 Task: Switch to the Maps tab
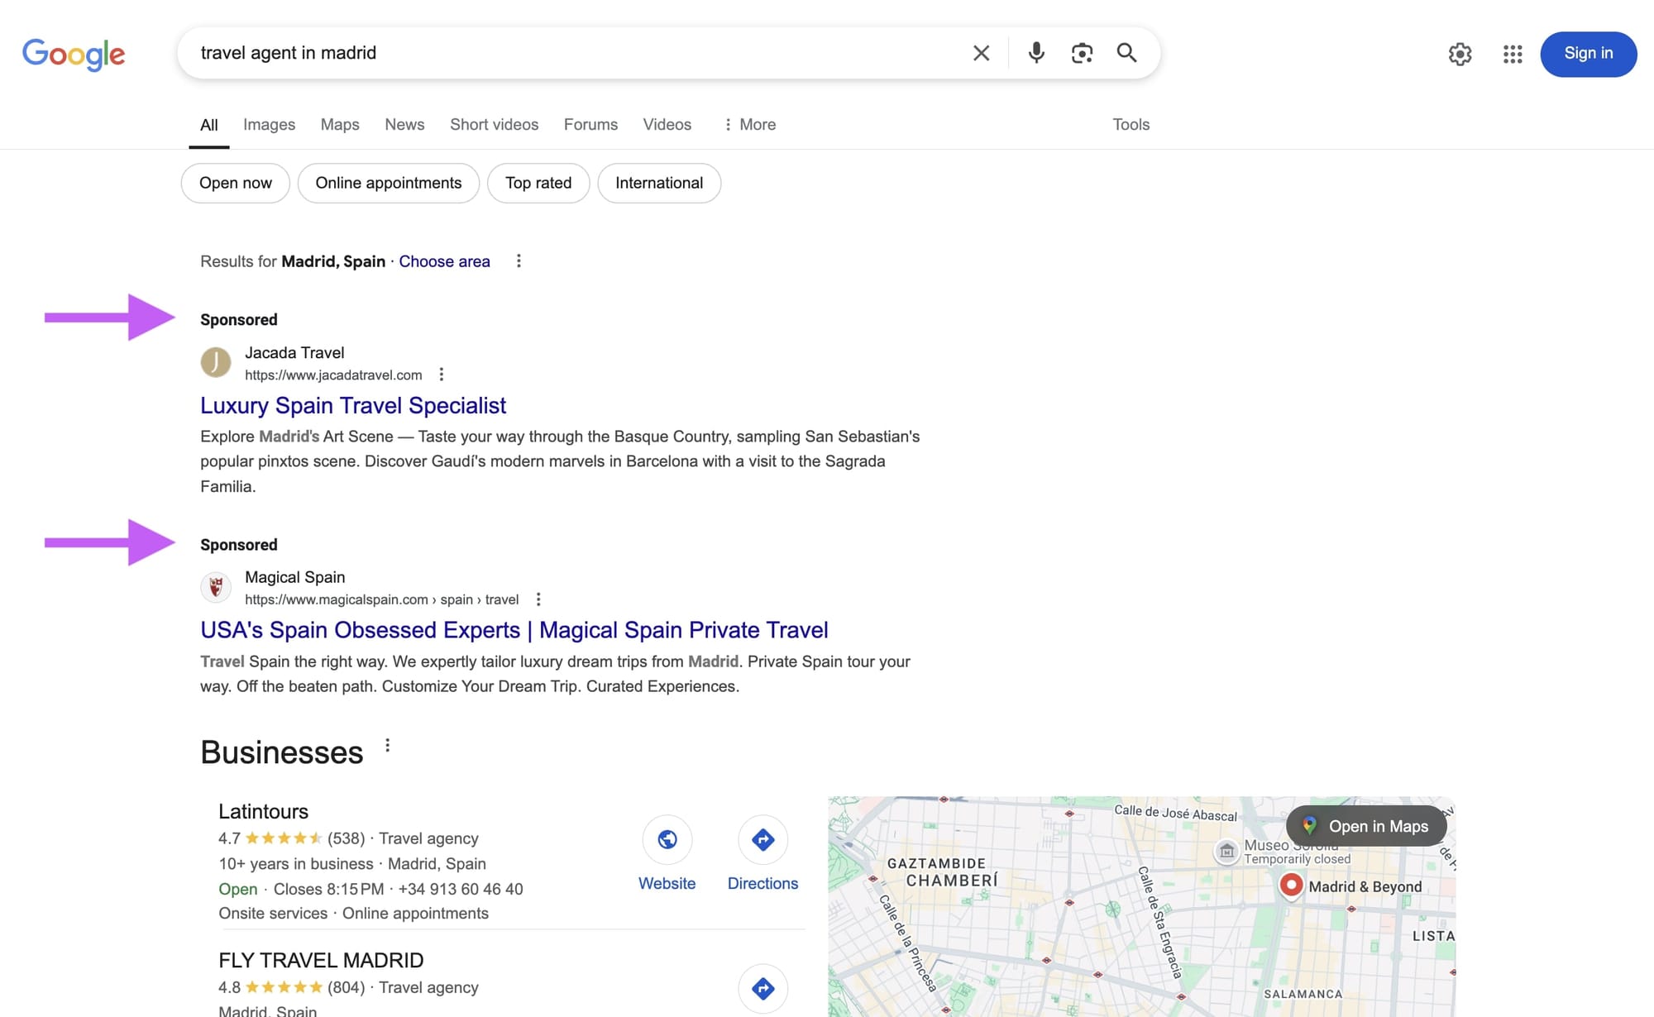coord(339,124)
